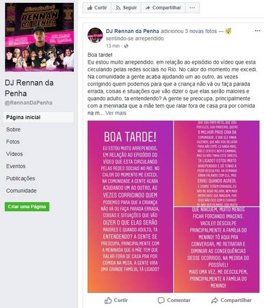
Task: Click the globe public privacy icon
Action: [x=126, y=46]
